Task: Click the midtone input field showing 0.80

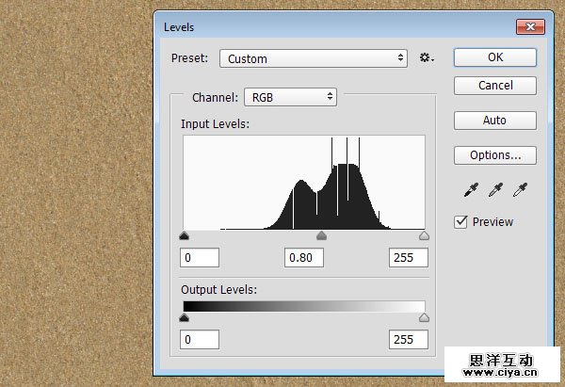Action: (304, 258)
